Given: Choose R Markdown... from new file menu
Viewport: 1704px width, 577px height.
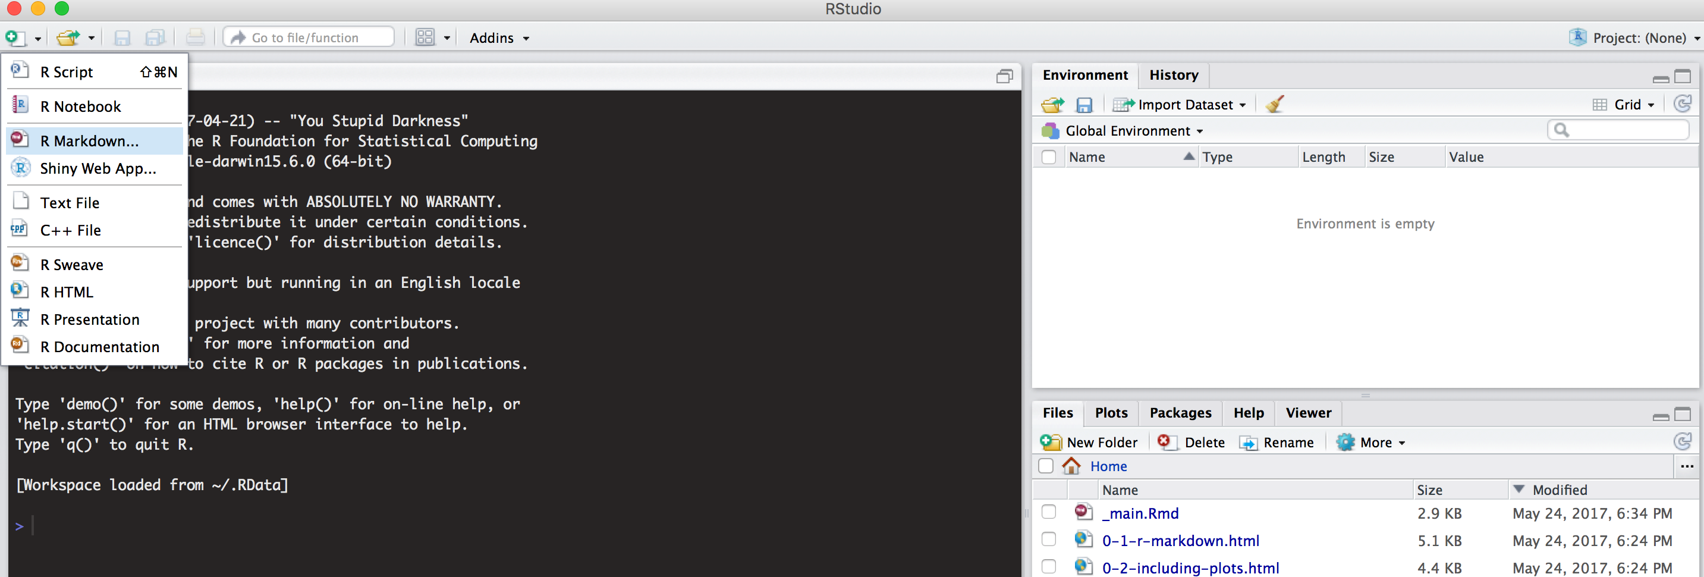Looking at the screenshot, I should coord(89,141).
